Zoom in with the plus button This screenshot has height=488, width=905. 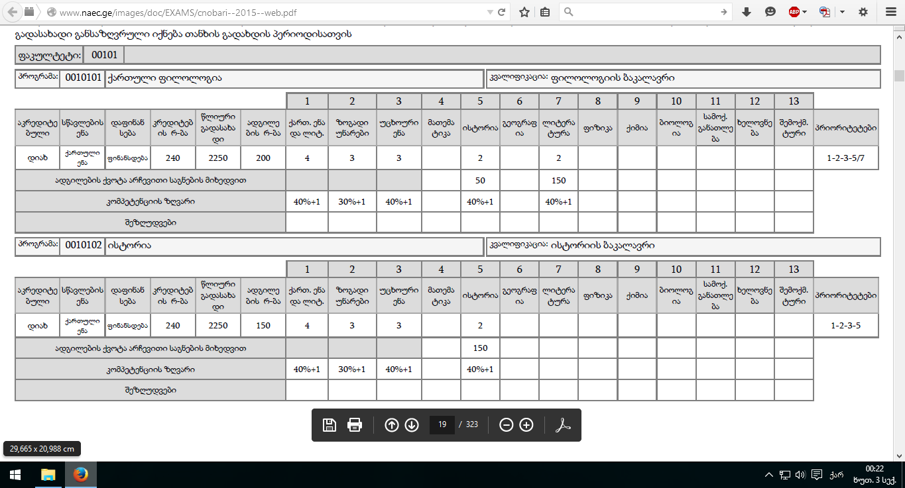click(526, 425)
